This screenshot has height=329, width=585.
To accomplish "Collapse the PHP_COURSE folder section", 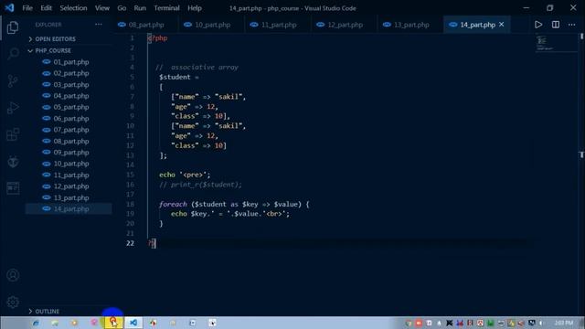I will point(53,50).
